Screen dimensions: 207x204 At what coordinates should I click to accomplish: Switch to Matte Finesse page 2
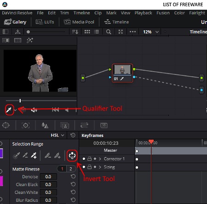[71, 169]
